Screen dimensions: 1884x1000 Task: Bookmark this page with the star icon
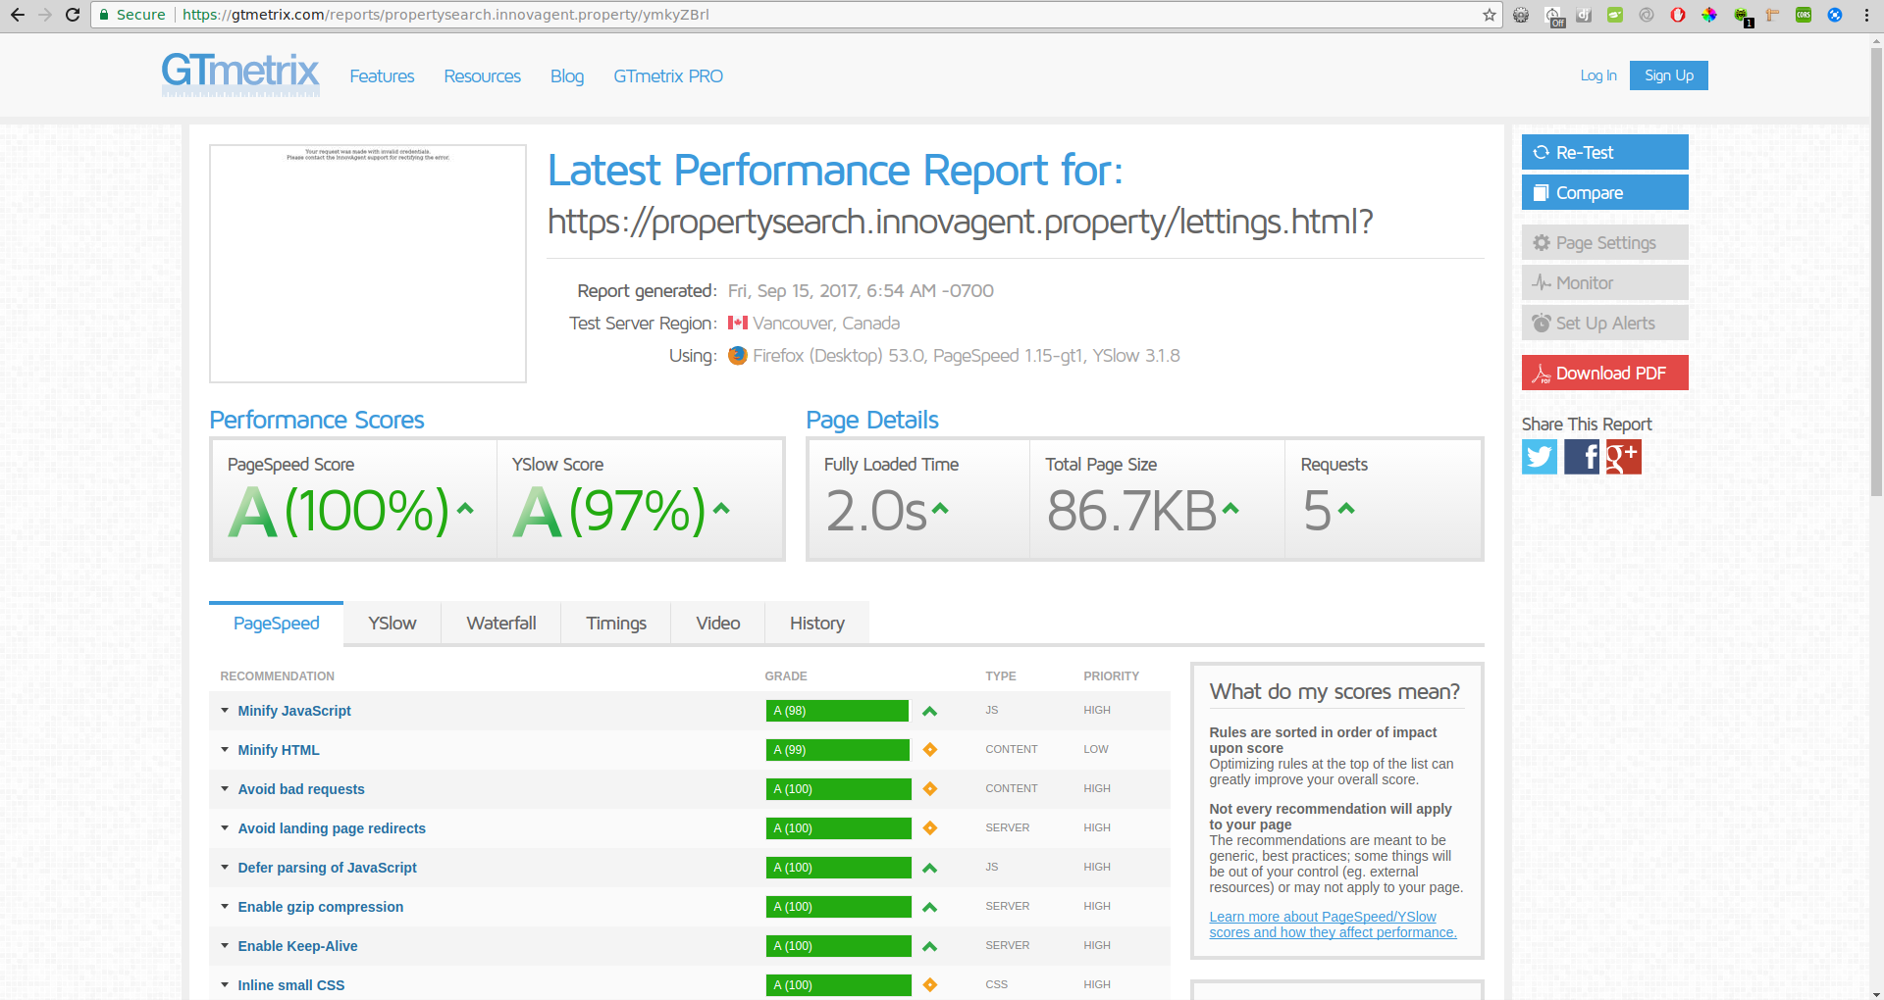[1489, 15]
